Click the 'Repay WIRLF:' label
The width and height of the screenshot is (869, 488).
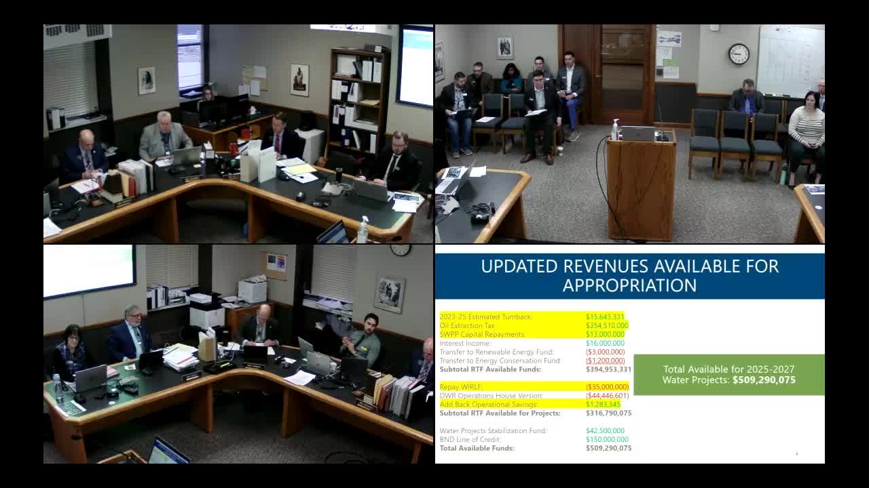tap(461, 386)
